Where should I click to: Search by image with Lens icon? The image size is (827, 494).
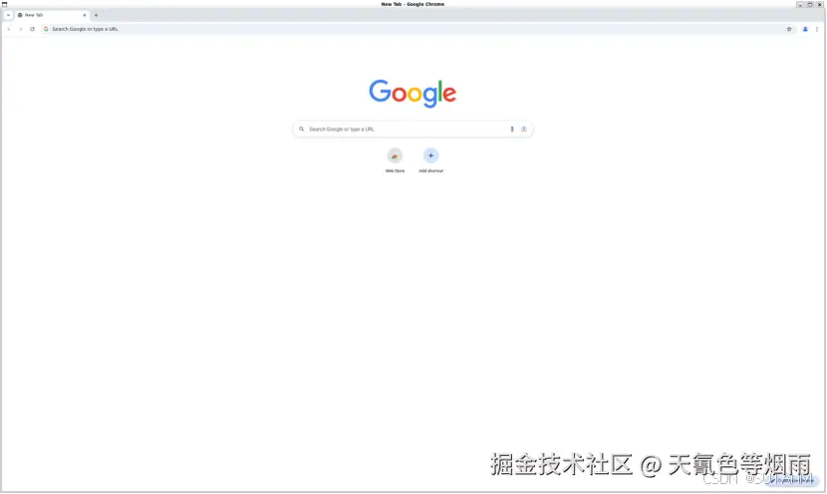(x=524, y=129)
